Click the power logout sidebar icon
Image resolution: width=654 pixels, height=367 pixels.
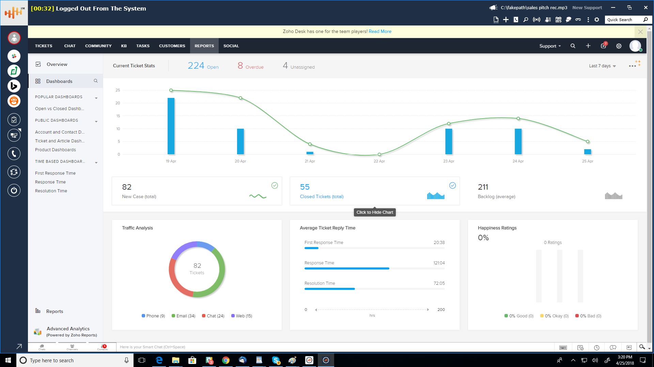point(14,190)
